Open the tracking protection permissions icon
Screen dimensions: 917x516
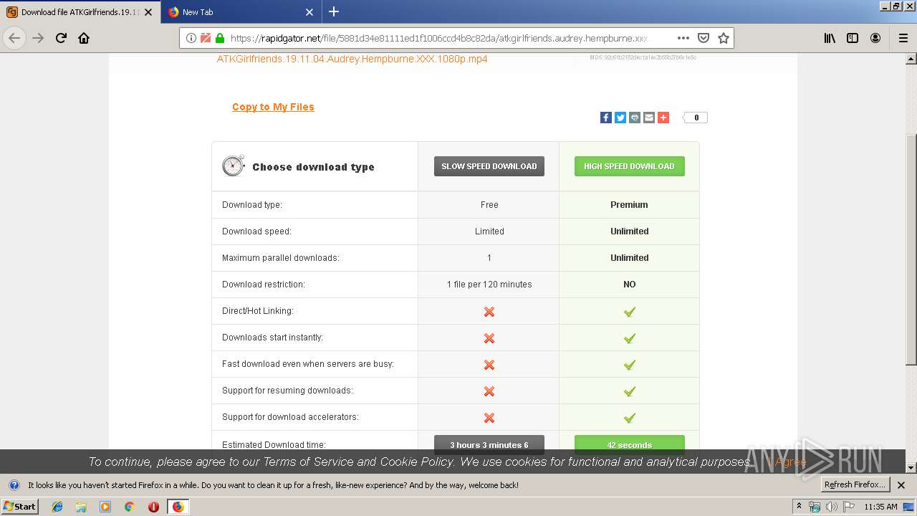tap(206, 38)
